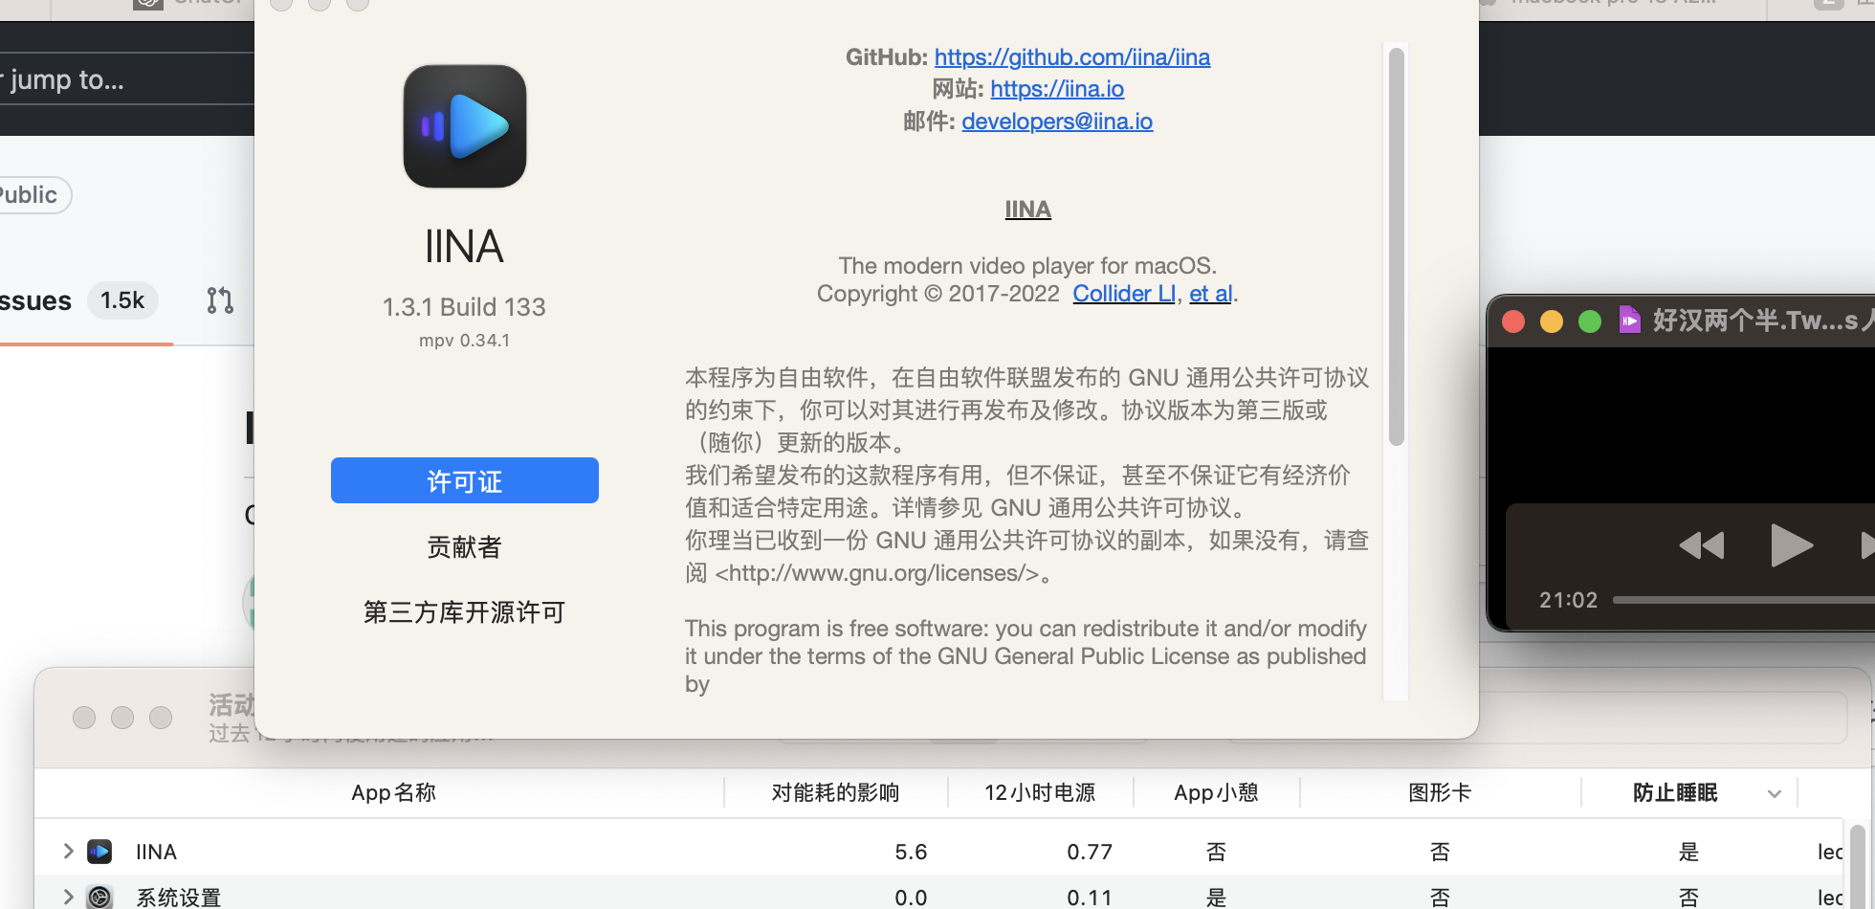The image size is (1875, 909).
Task: Sort by 防止睡眠 column header
Action: 1675,792
